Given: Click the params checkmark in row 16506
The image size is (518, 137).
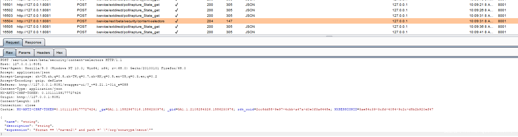Looking at the screenshot, I should [x=176, y=32].
